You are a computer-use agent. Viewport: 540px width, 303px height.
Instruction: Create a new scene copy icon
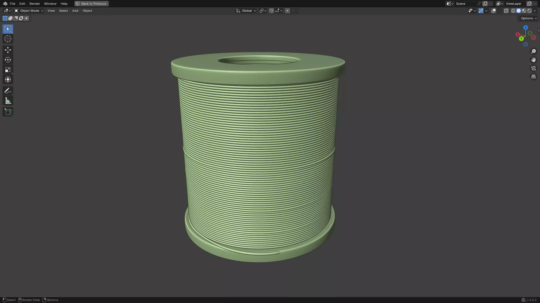point(485,4)
